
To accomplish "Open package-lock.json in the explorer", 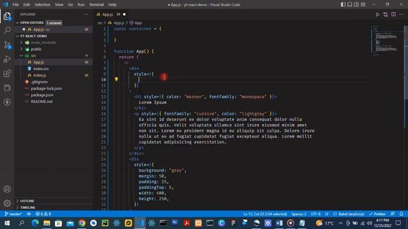I will tap(47, 88).
